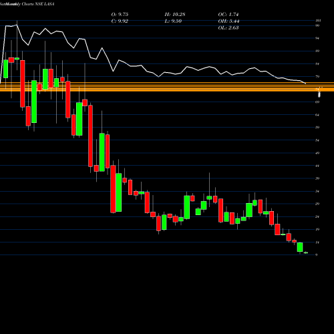Click the 54 price axis label
Screen dimensions: 334x334
[x=317, y=140]
